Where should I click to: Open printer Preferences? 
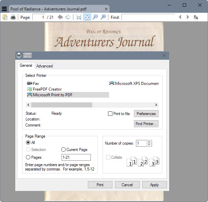pos(146,114)
